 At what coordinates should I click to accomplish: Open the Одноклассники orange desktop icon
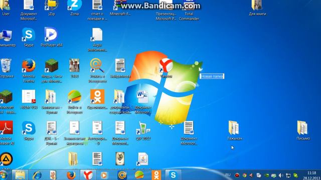(97, 99)
